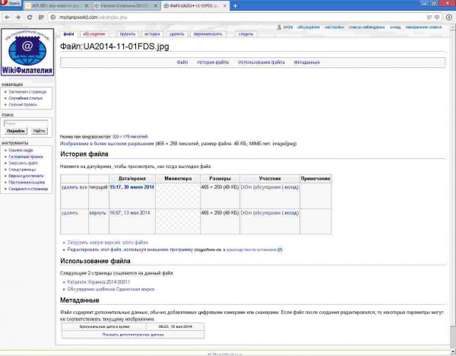Go forward with the browser forward arrow
The image size is (456, 356).
pyautogui.click(x=18, y=17)
